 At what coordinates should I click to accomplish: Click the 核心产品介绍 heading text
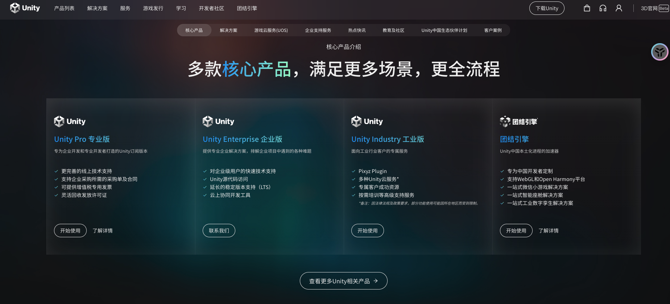click(344, 47)
